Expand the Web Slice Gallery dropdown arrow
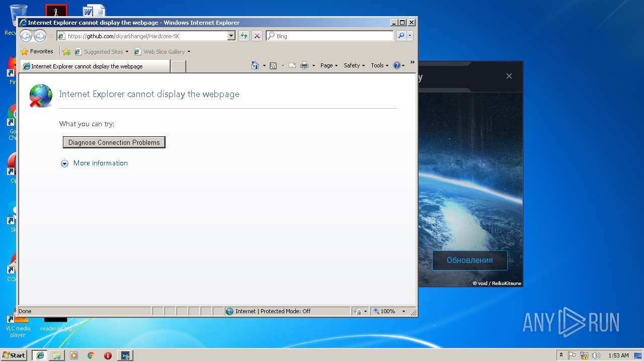 tap(189, 52)
